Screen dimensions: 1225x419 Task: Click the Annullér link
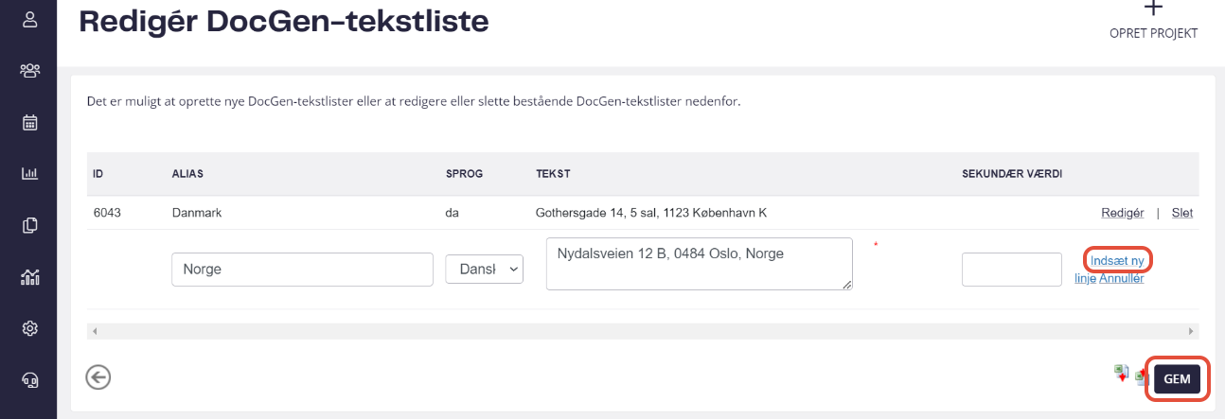click(x=1122, y=278)
